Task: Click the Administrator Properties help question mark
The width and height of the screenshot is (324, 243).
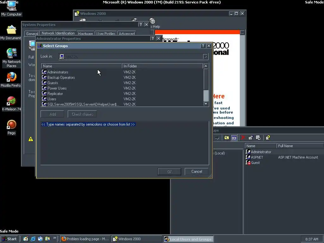Action: click(x=153, y=38)
